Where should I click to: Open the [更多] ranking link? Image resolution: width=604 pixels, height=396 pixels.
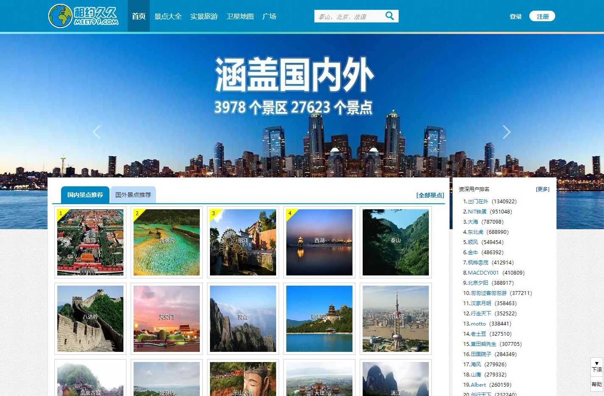click(x=542, y=189)
